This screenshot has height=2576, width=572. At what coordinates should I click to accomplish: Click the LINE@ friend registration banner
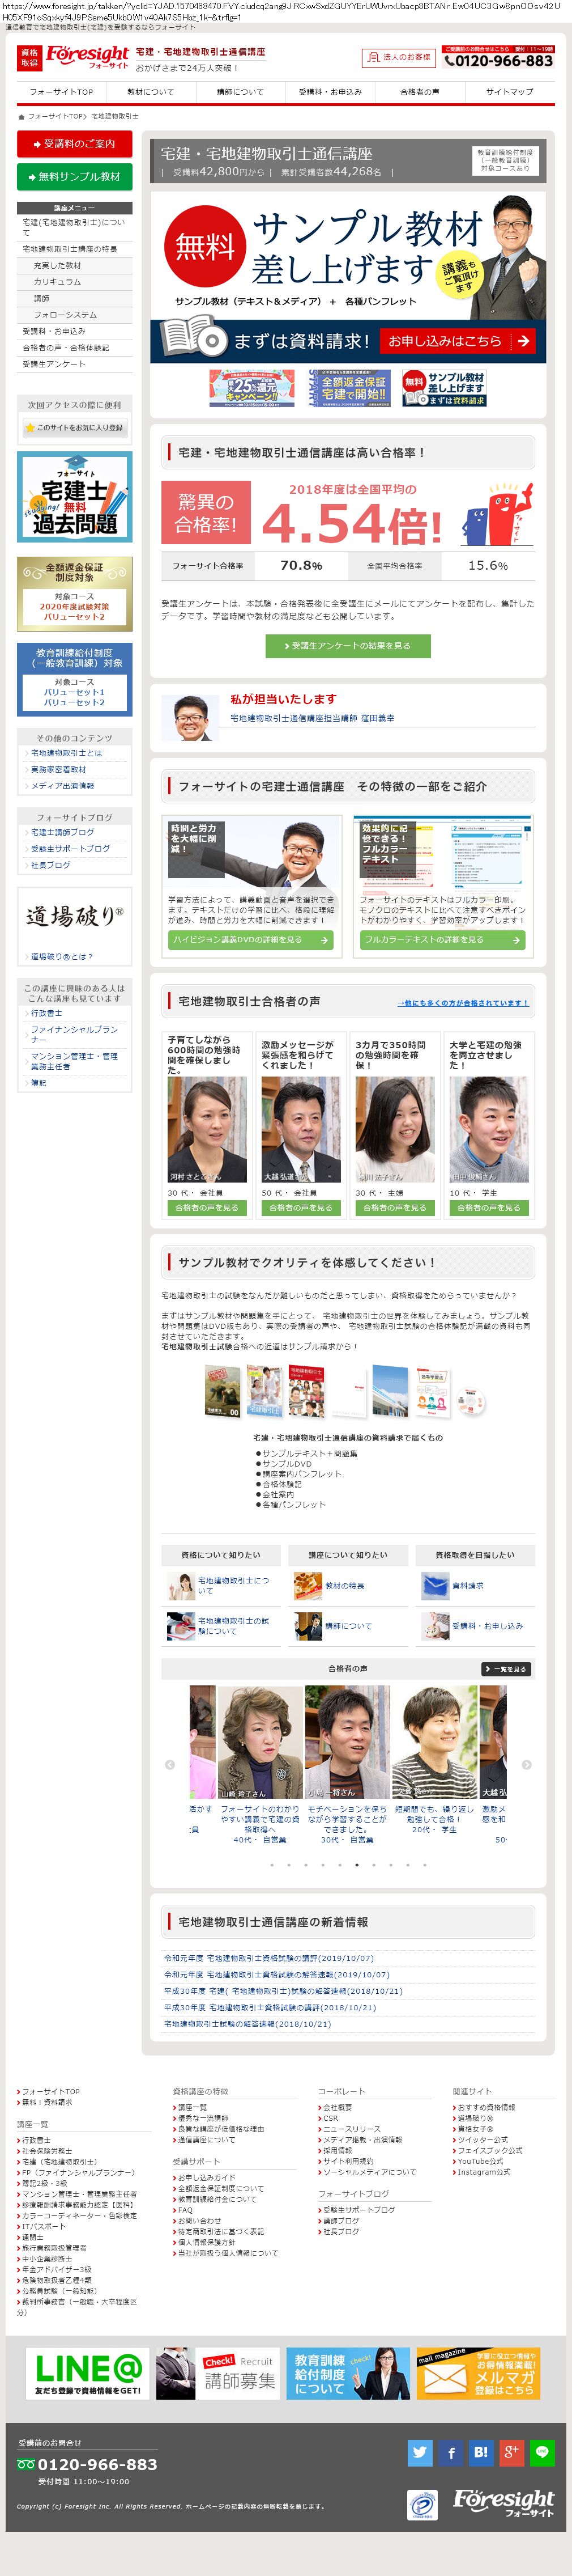[88, 2374]
